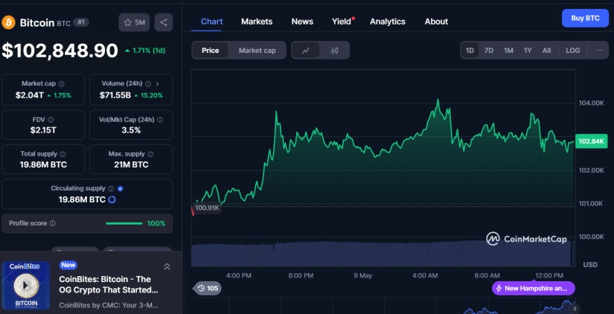Open the Markets tab
614x314 pixels.
257,22
